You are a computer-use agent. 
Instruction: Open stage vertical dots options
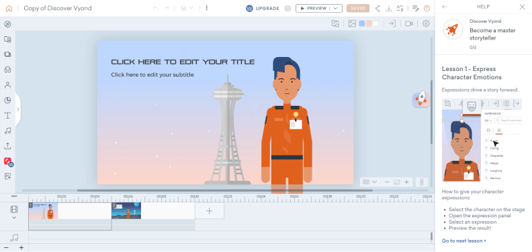point(422,182)
